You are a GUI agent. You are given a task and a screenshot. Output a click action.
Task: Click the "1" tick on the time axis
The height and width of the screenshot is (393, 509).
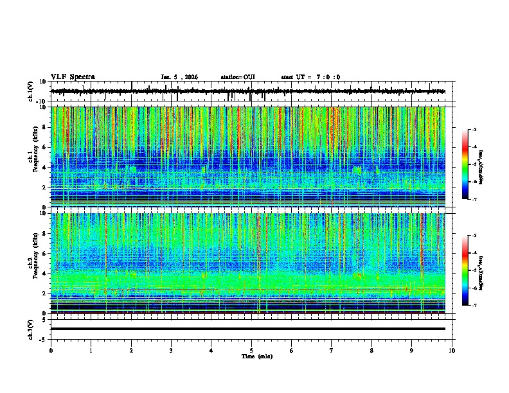pyautogui.click(x=91, y=351)
